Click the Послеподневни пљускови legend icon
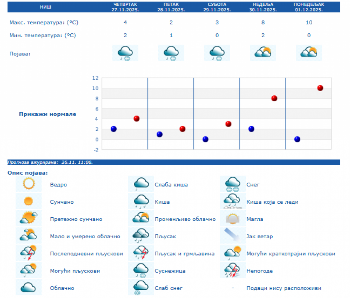 pos(29,253)
